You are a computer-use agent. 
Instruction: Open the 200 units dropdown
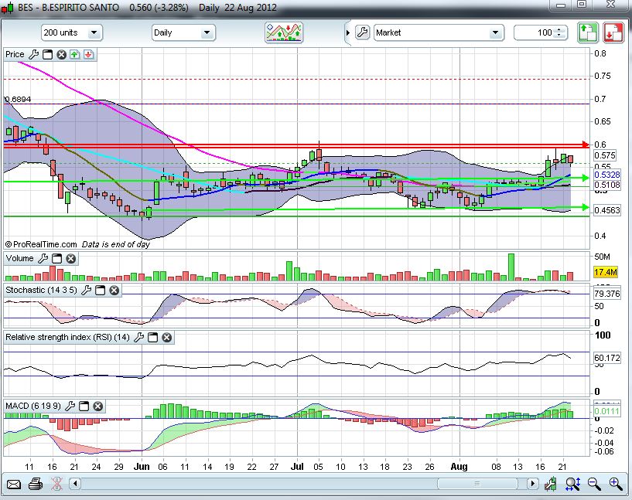[x=72, y=32]
